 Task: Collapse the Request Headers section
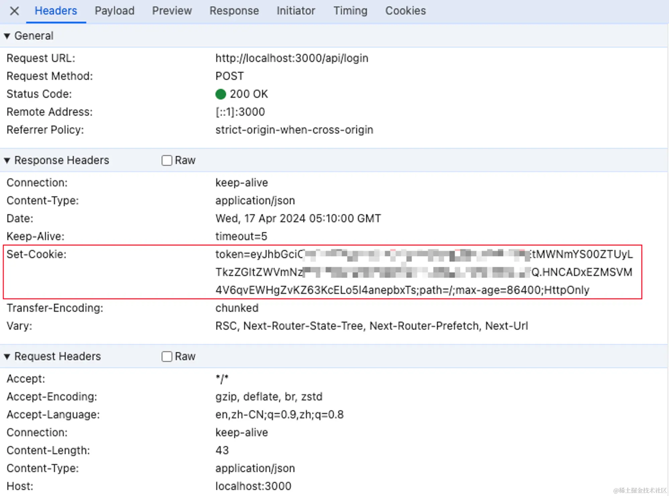(x=7, y=356)
